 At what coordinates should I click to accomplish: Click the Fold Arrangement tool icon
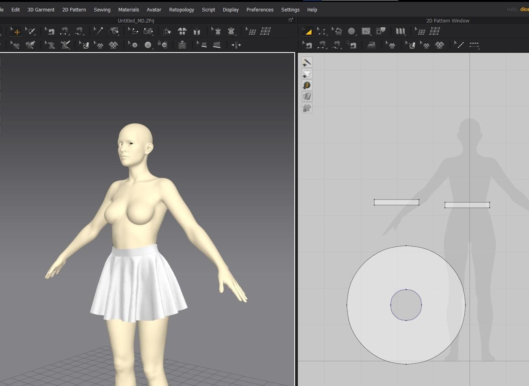click(x=167, y=32)
